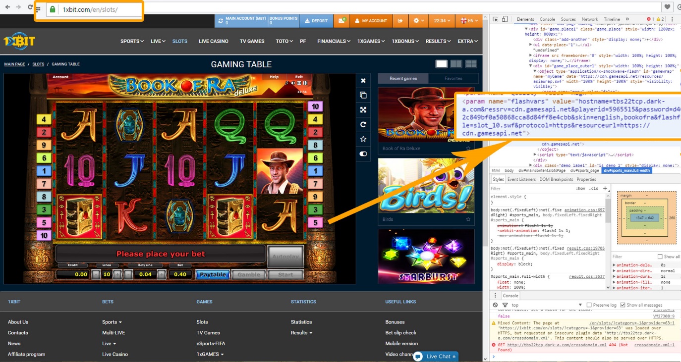Toggle the :hov element state button

pyautogui.click(x=580, y=189)
